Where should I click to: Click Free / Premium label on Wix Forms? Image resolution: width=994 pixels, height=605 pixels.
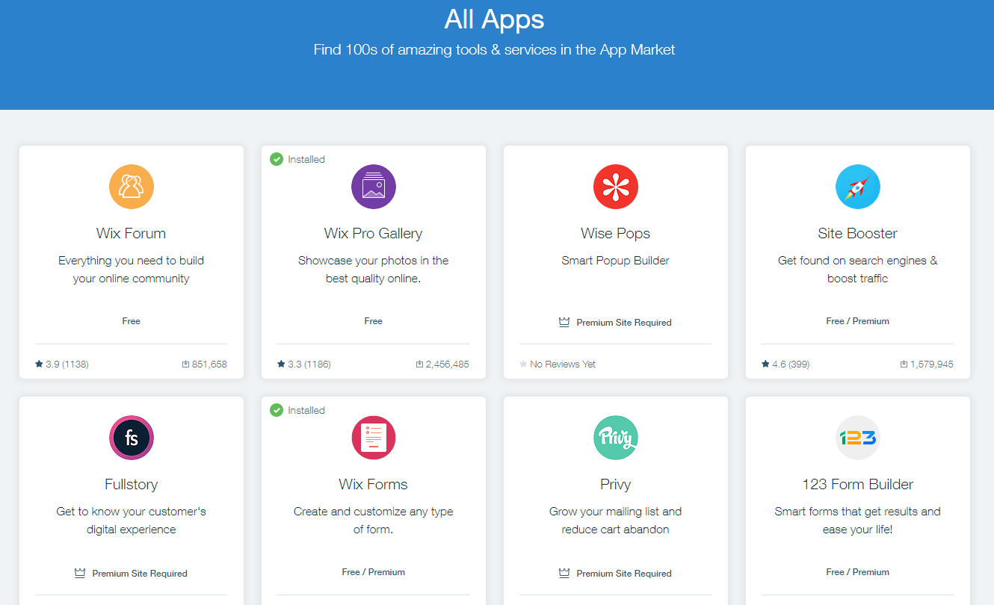pyautogui.click(x=374, y=572)
